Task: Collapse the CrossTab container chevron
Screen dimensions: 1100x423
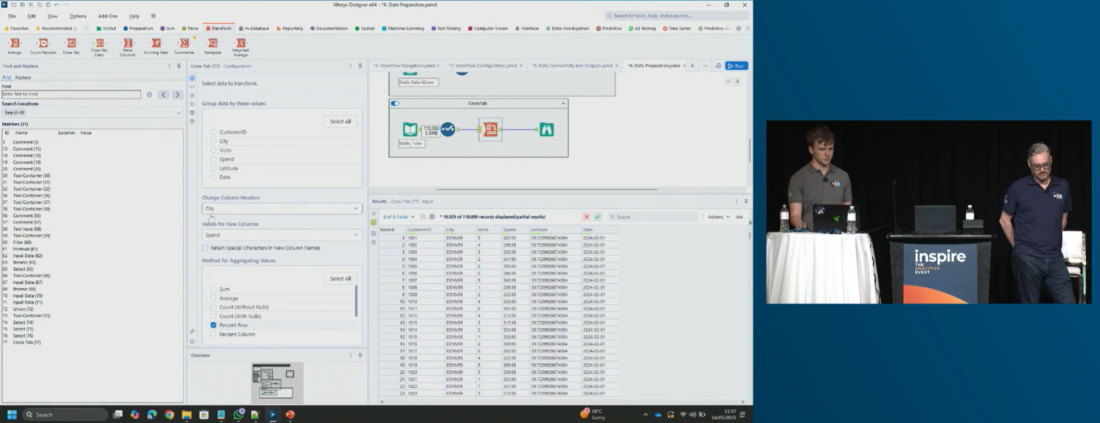Action: [563, 103]
